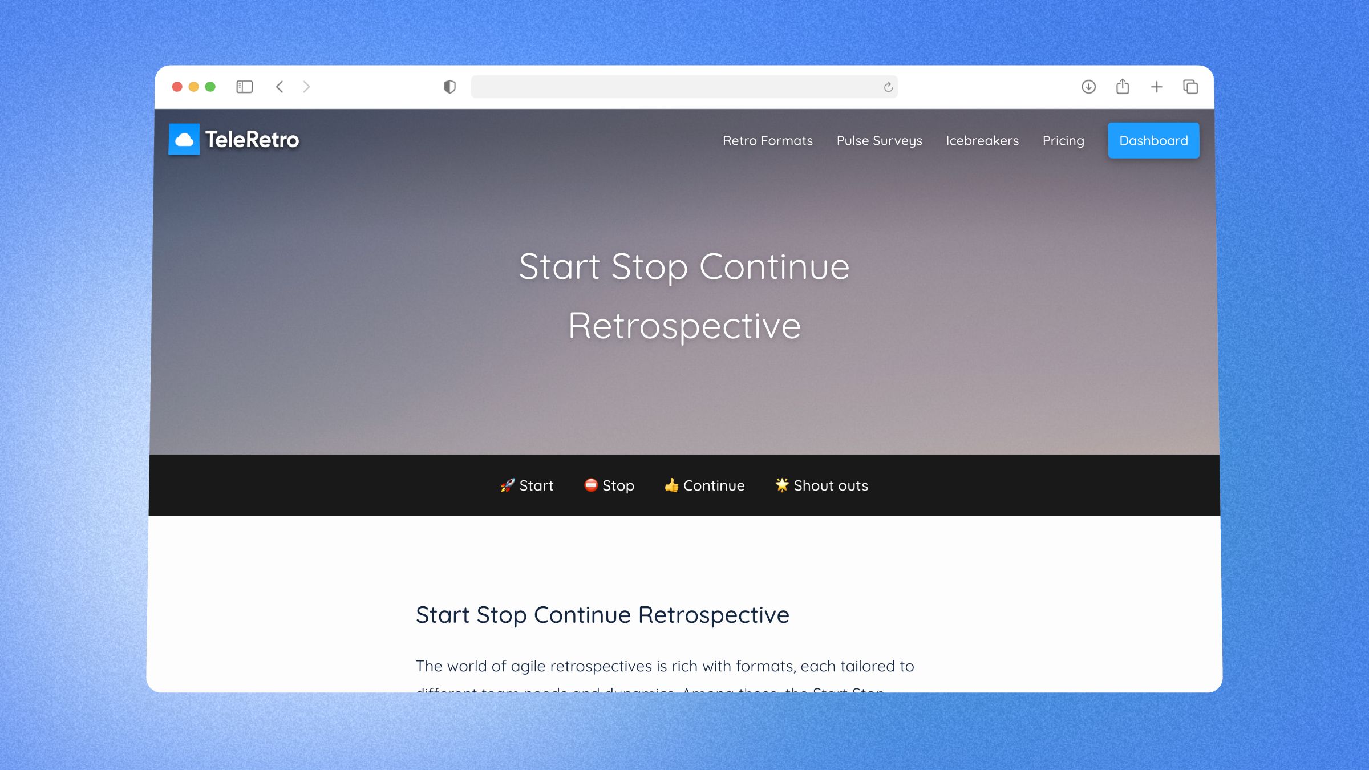The height and width of the screenshot is (770, 1369).
Task: Click the Pulse Surveys navigation link
Action: [878, 140]
